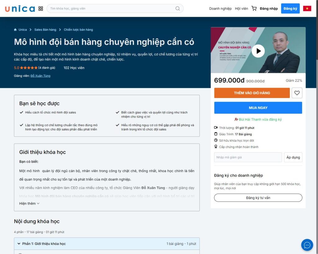Click the discount code input field

click(248, 157)
